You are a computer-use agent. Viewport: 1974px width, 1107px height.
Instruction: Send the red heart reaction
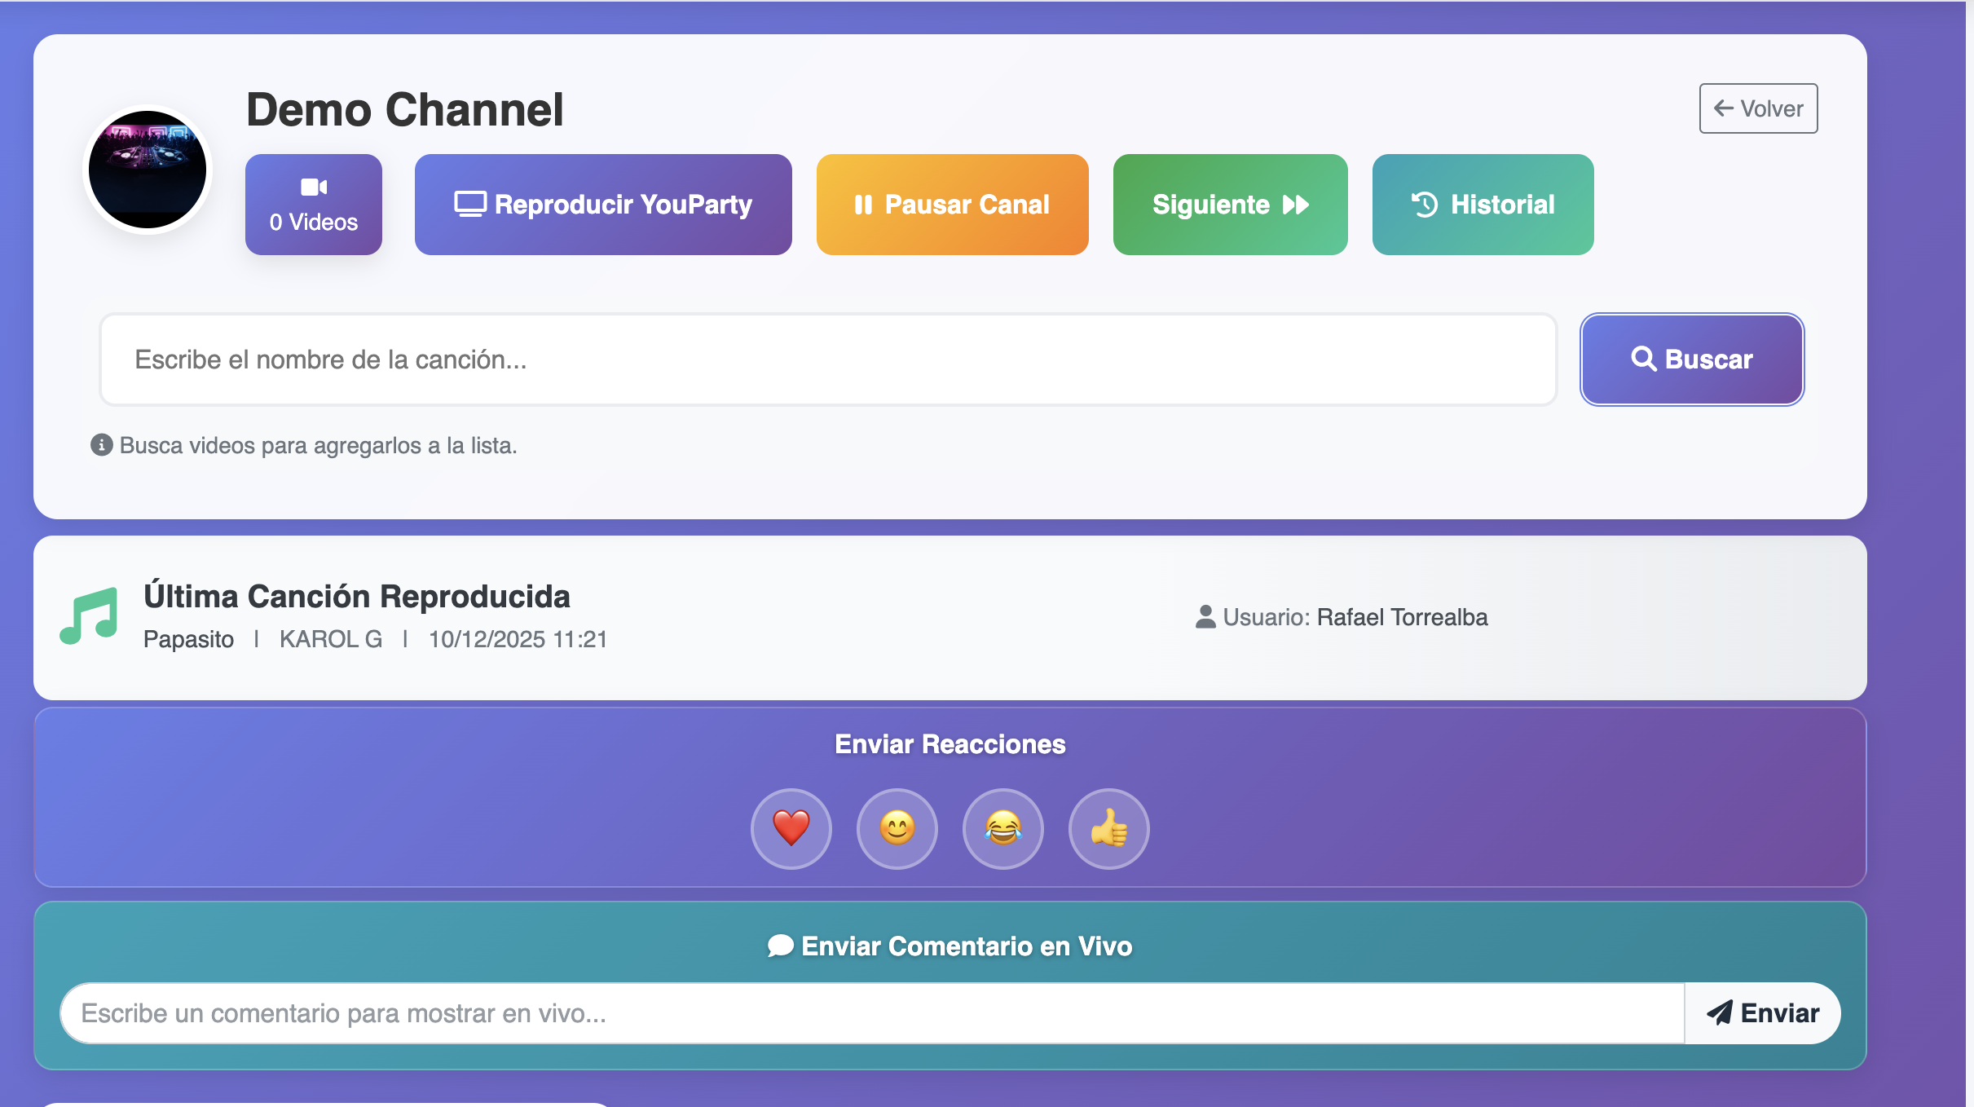tap(791, 828)
